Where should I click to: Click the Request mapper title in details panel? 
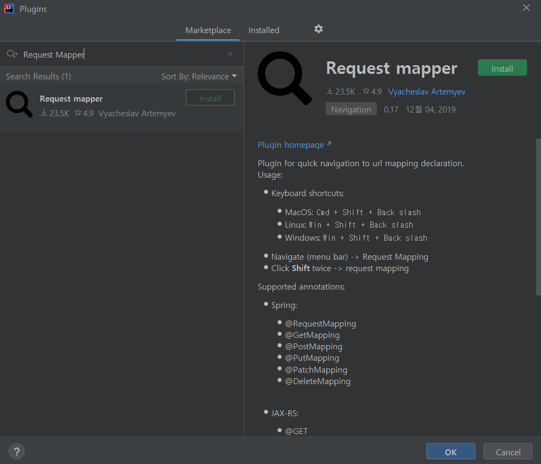click(x=391, y=68)
